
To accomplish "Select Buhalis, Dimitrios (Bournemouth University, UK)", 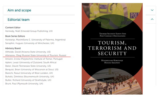I will tap(30, 77).
